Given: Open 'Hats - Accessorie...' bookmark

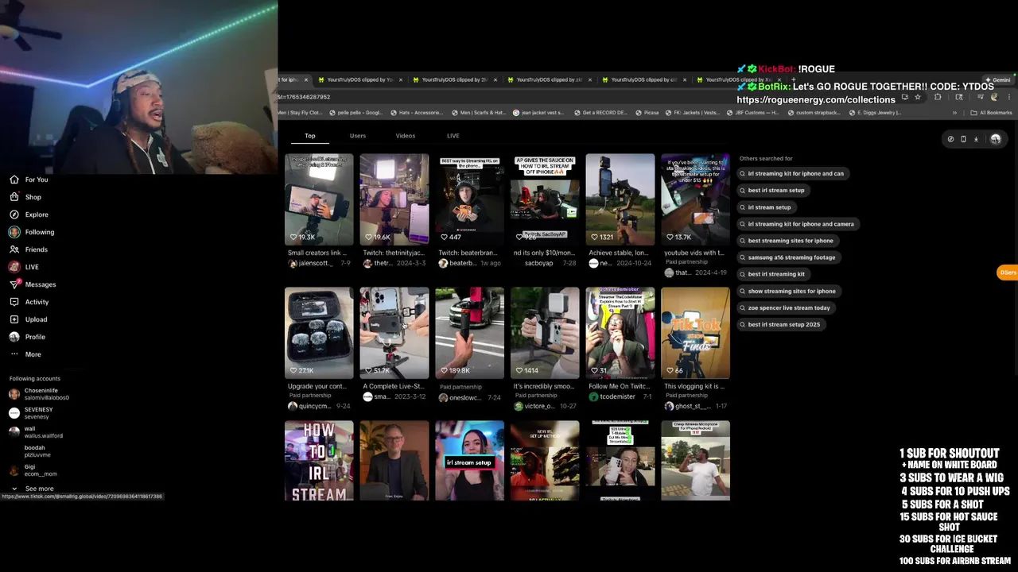Looking at the screenshot, I should coord(416,113).
